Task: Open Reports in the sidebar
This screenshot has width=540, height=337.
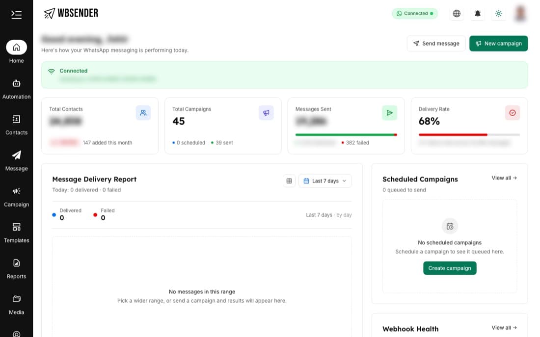Action: (16, 269)
